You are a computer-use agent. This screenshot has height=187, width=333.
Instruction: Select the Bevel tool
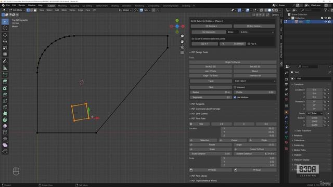(x=5, y=95)
